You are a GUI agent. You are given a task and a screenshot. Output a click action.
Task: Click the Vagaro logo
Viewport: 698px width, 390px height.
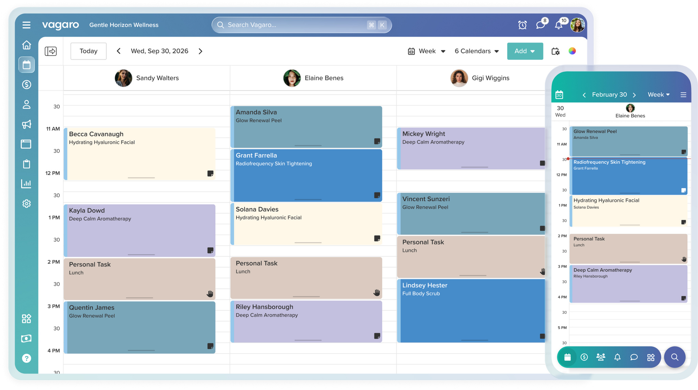tap(61, 25)
